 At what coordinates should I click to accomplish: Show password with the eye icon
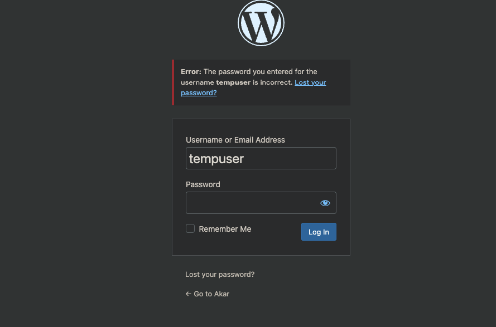click(x=325, y=203)
